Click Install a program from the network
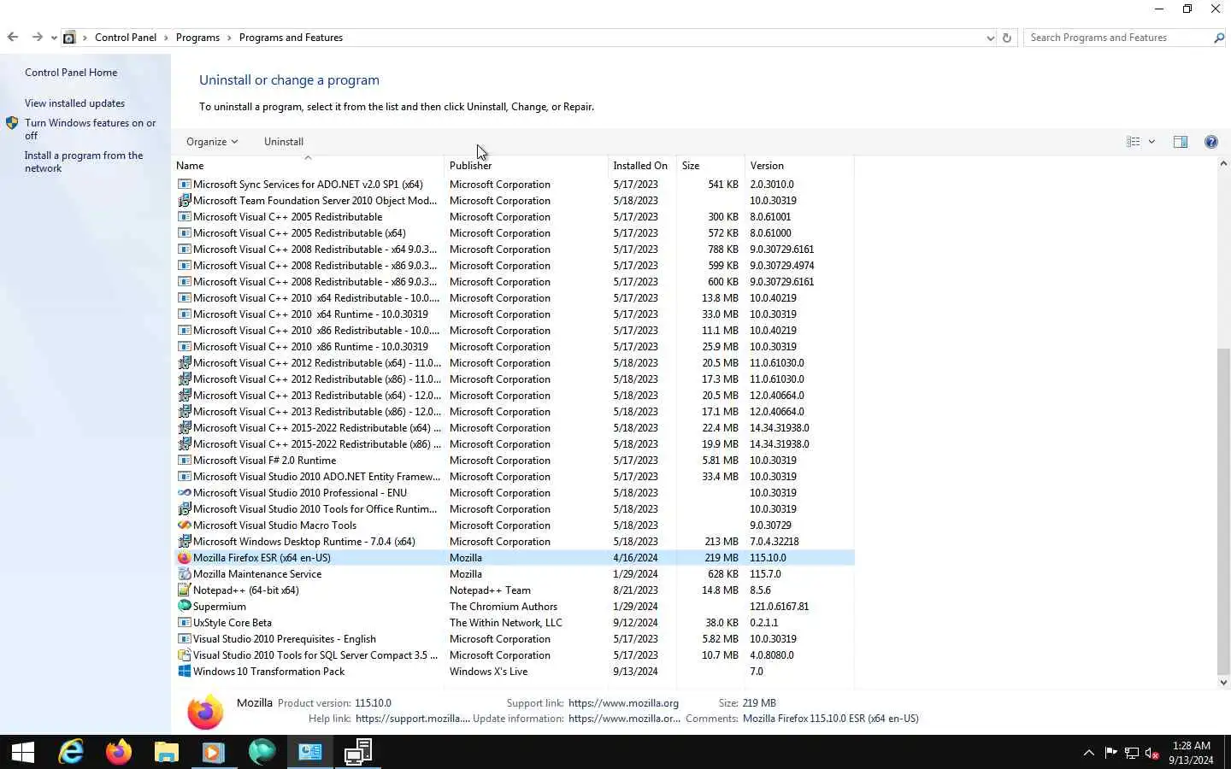1231x769 pixels. click(x=84, y=161)
